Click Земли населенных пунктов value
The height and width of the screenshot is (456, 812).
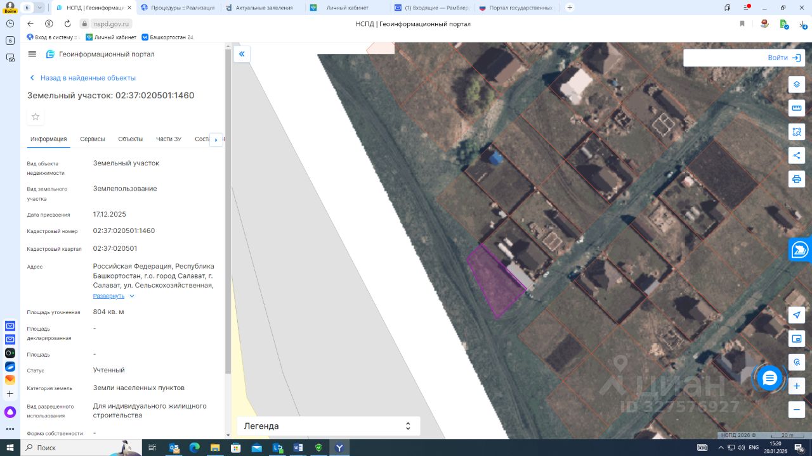click(x=139, y=388)
